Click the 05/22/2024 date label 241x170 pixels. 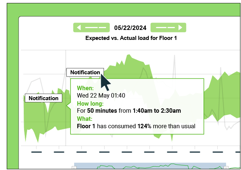[x=130, y=28]
